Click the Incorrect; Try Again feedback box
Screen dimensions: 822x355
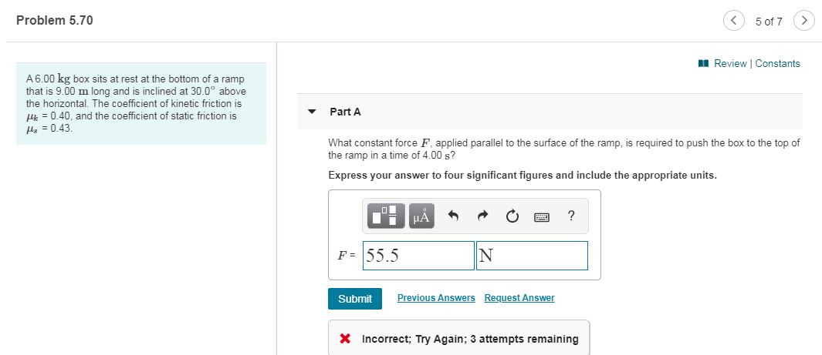pyautogui.click(x=458, y=338)
